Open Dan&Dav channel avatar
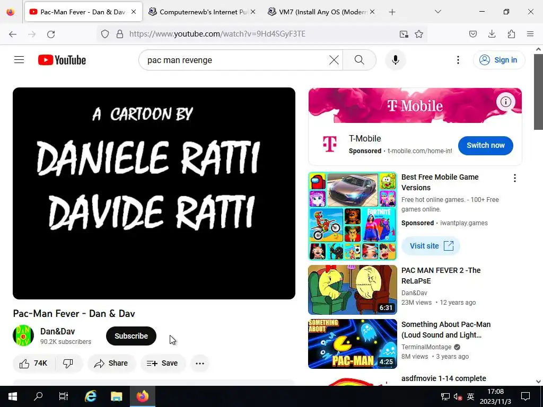543x407 pixels. click(x=23, y=335)
